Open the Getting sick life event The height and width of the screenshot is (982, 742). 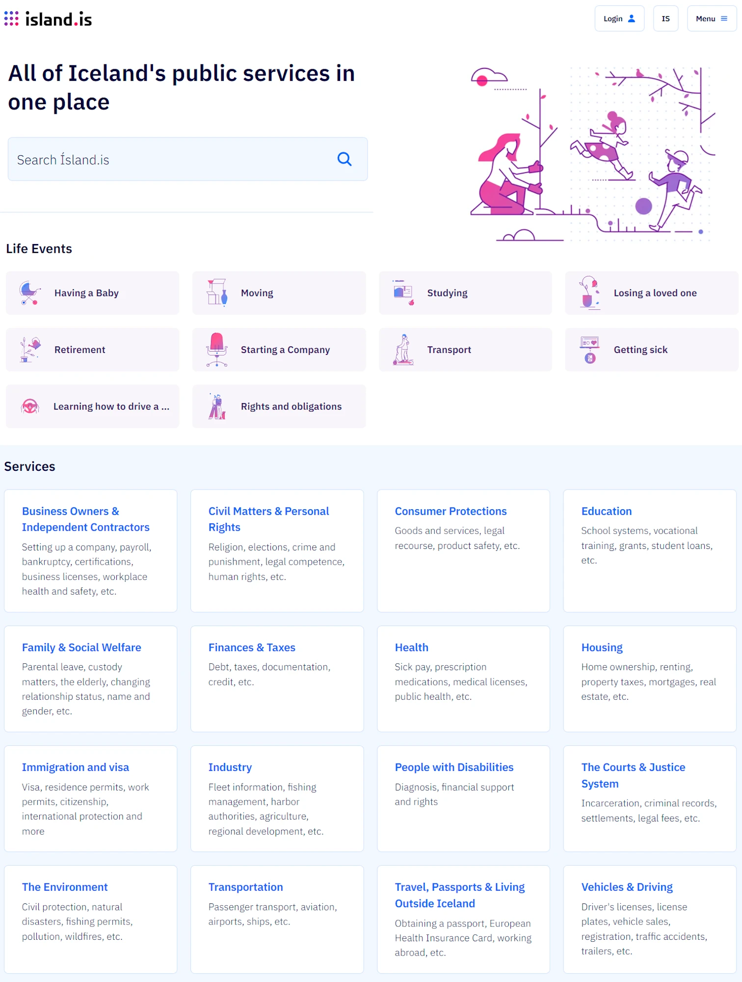pyautogui.click(x=652, y=350)
